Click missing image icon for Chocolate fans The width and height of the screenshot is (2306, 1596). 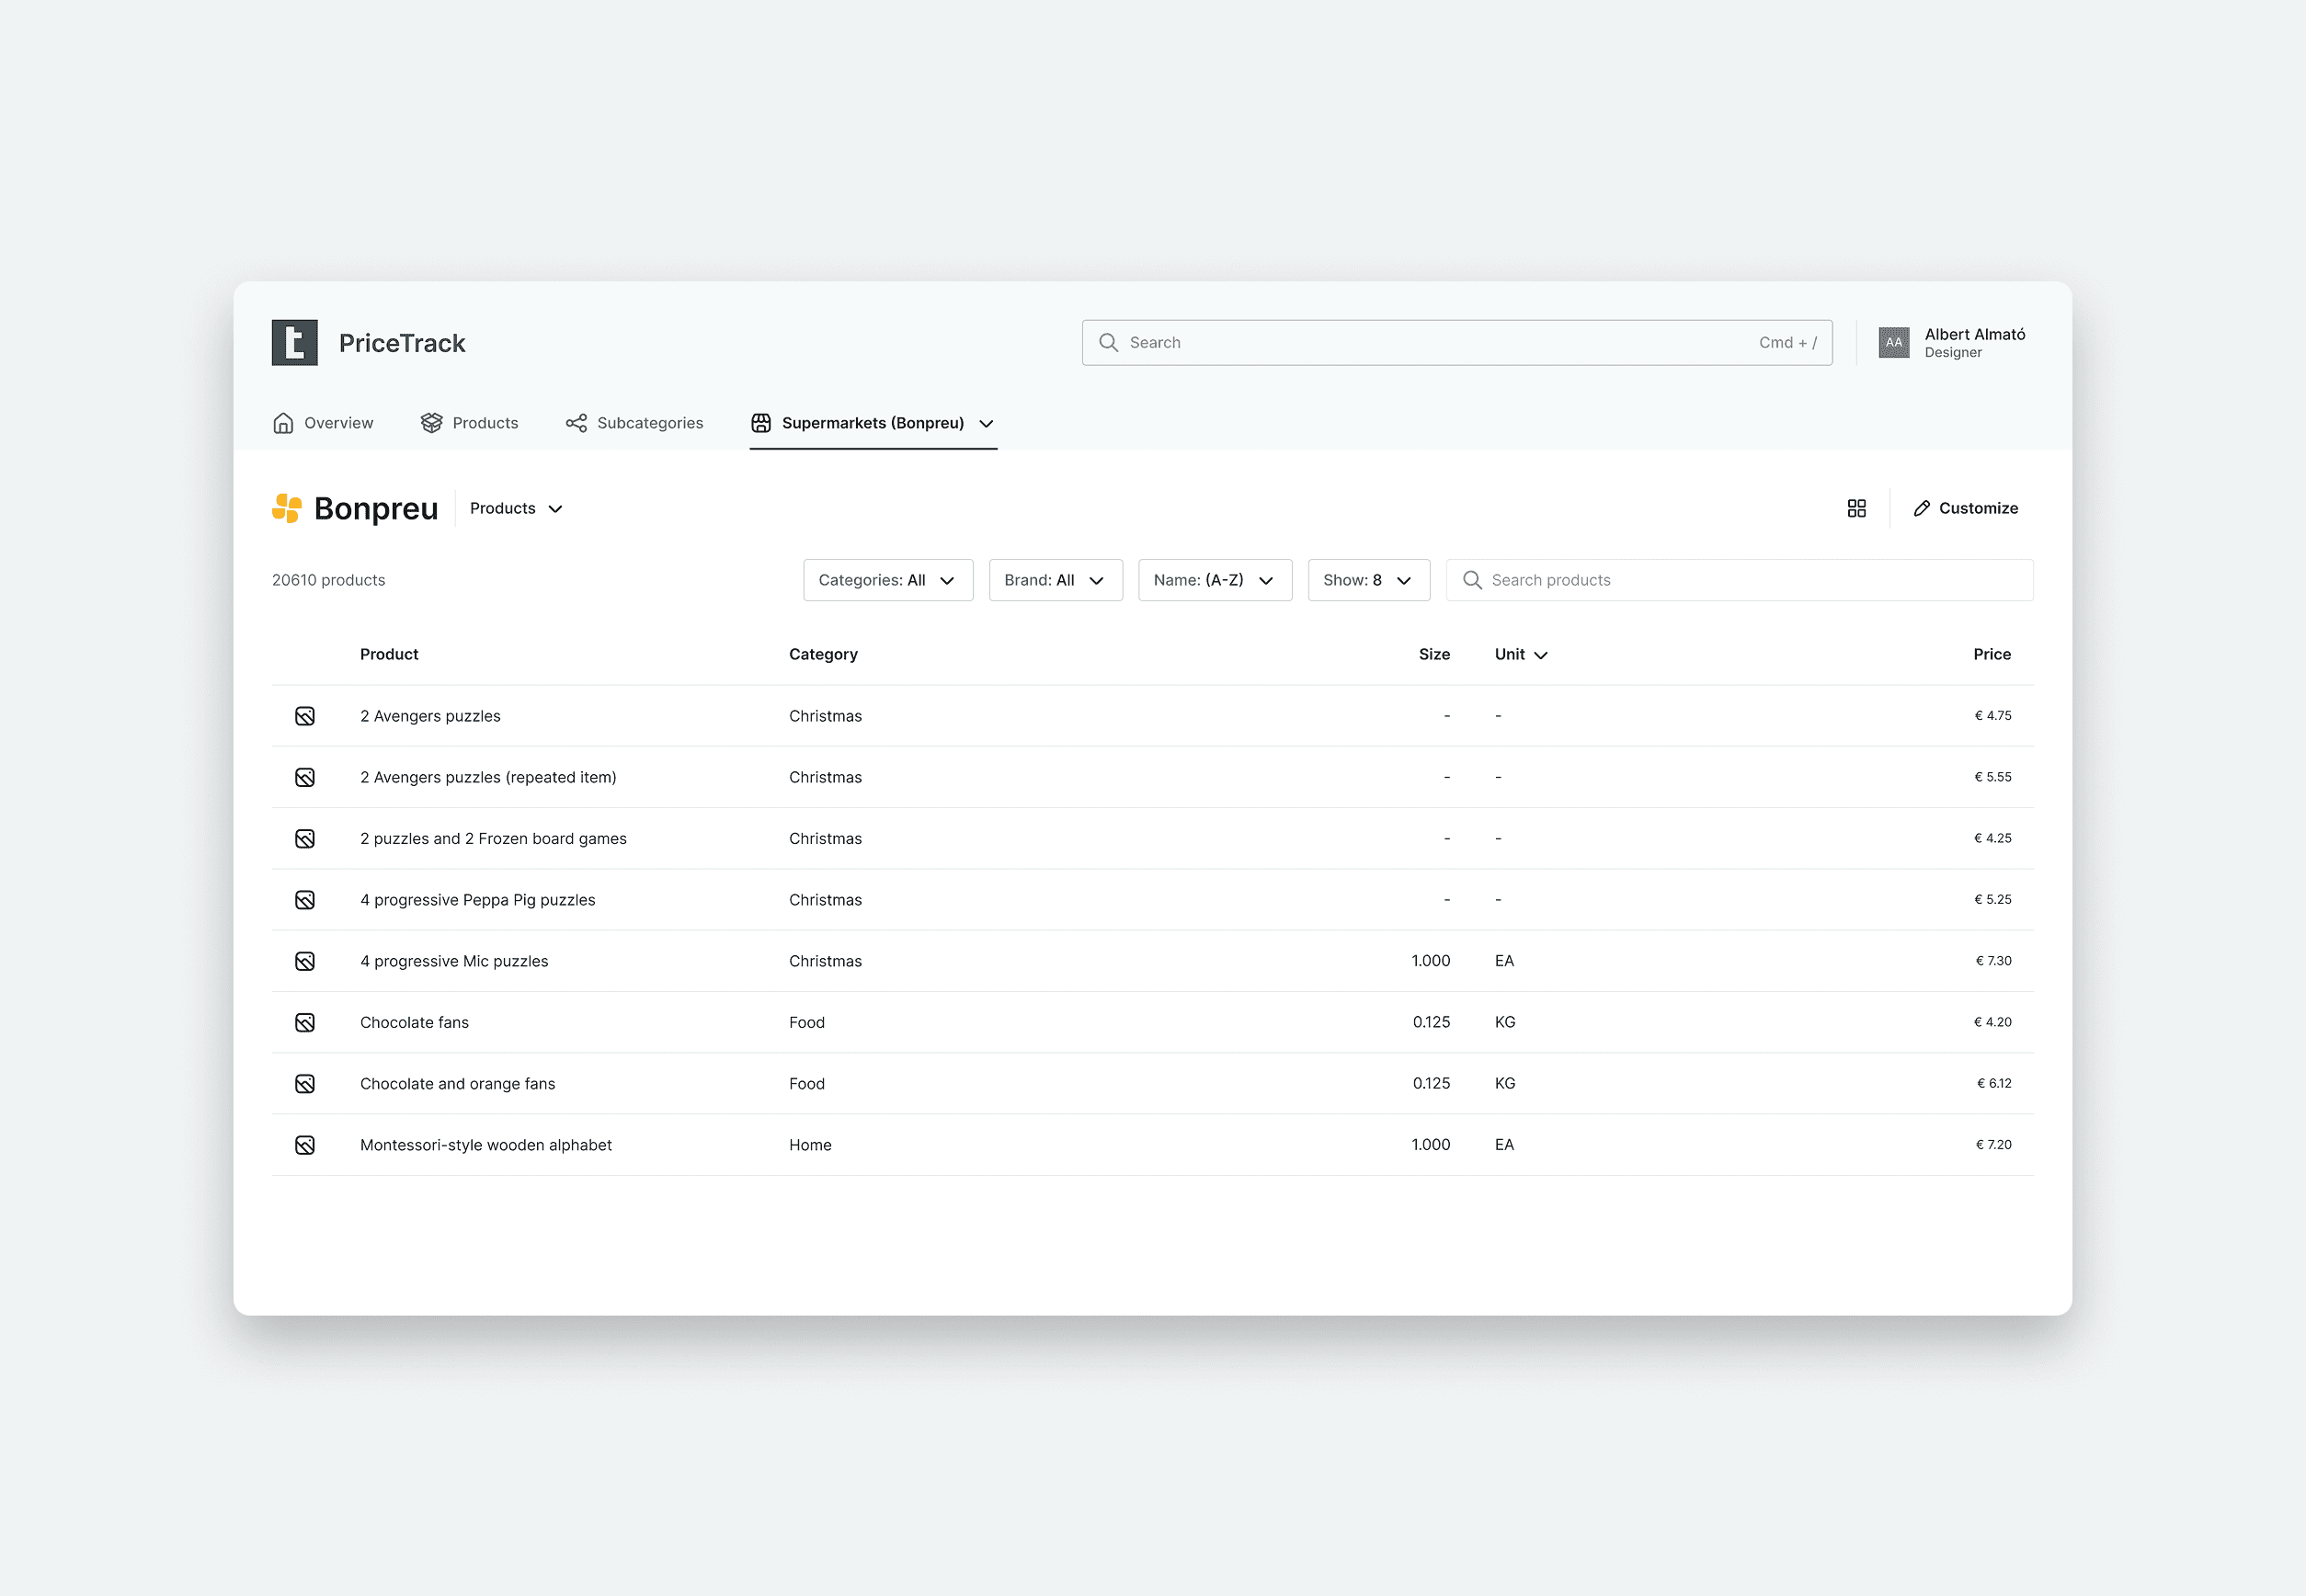(x=305, y=1022)
